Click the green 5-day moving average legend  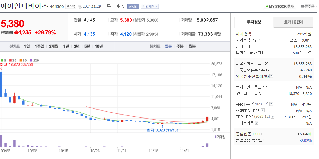click(x=3, y=60)
